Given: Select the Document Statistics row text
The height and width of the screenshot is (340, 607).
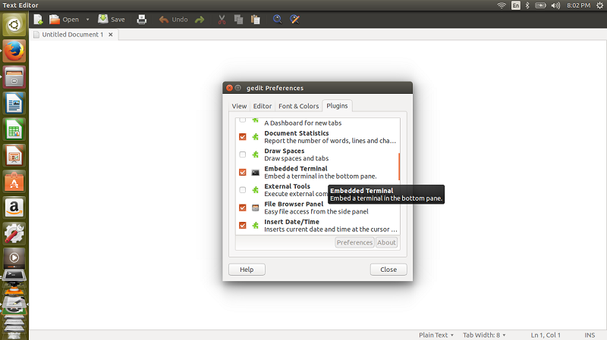Looking at the screenshot, I should coord(330,137).
